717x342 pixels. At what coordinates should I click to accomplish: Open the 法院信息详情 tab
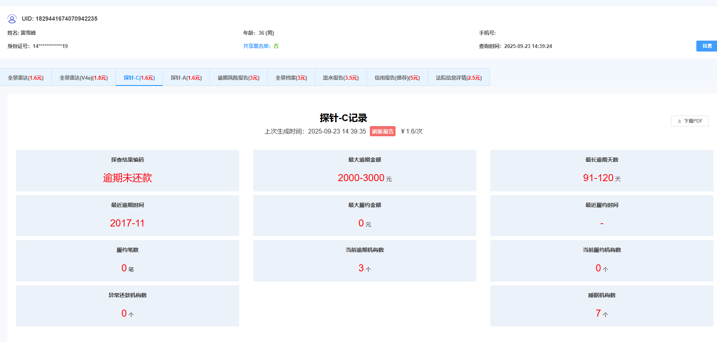coord(459,78)
